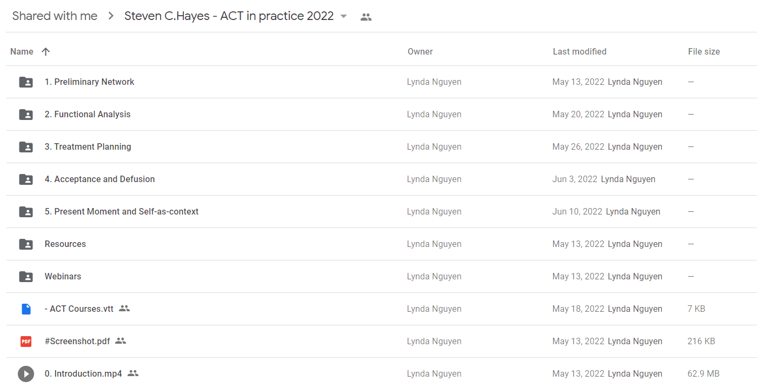The image size is (757, 388).
Task: Click the shared people icon next to ACT Courses.vtt
Action: click(x=124, y=309)
